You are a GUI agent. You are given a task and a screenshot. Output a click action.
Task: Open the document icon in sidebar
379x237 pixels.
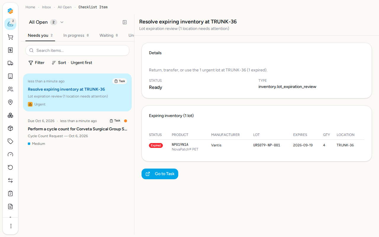click(10, 206)
